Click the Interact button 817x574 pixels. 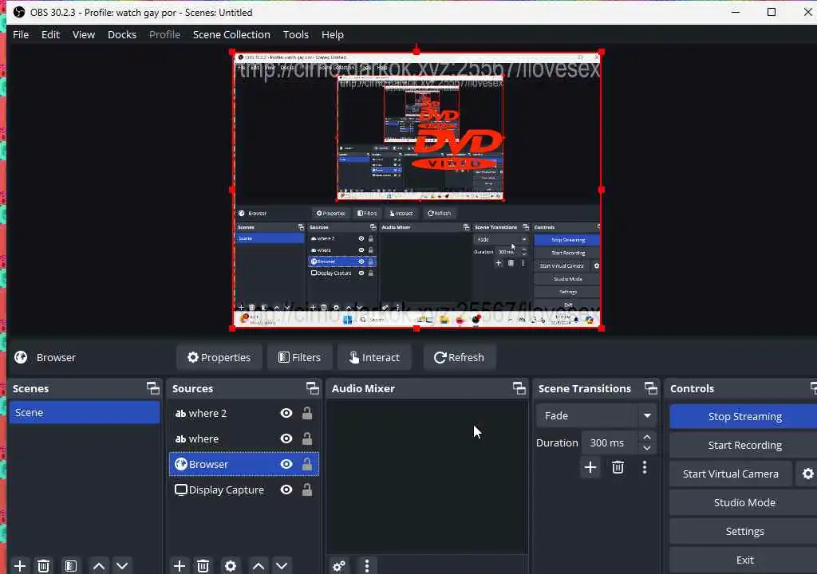pyautogui.click(x=375, y=357)
